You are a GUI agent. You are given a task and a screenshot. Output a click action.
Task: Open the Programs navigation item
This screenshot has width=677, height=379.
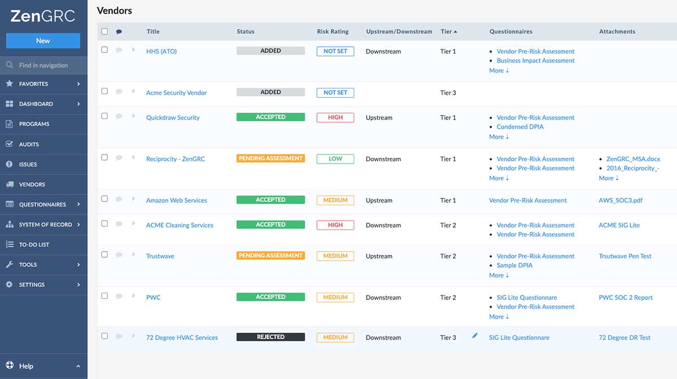(34, 124)
